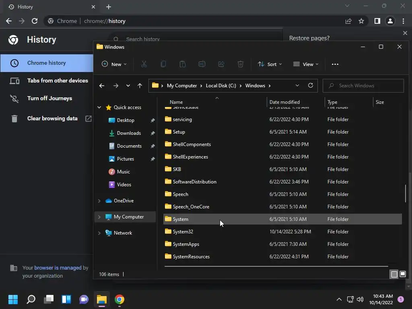Select the System32 folder
Viewport: 412px width, 309px height.
pos(282,232)
